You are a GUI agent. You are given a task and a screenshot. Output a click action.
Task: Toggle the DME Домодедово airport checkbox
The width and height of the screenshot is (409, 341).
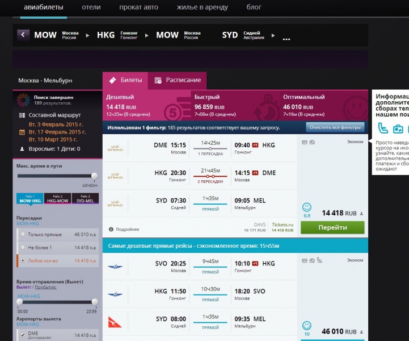pyautogui.click(x=23, y=335)
